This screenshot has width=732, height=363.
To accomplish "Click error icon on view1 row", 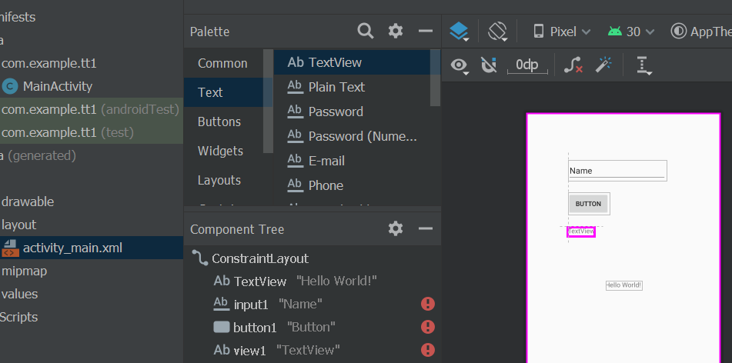I will [x=428, y=350].
